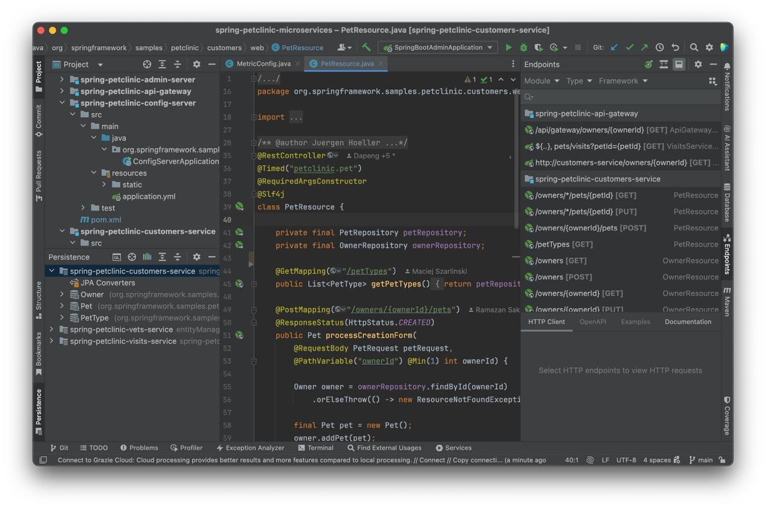The width and height of the screenshot is (766, 509).
Task: Hide the Endpoints tool window
Action: (713, 64)
